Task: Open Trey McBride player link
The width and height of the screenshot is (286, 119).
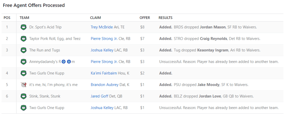Action: pyautogui.click(x=102, y=27)
